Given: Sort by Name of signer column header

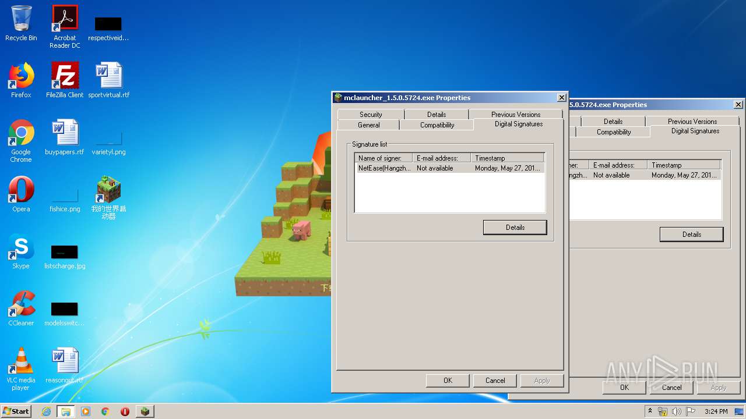Looking at the screenshot, I should [384, 158].
